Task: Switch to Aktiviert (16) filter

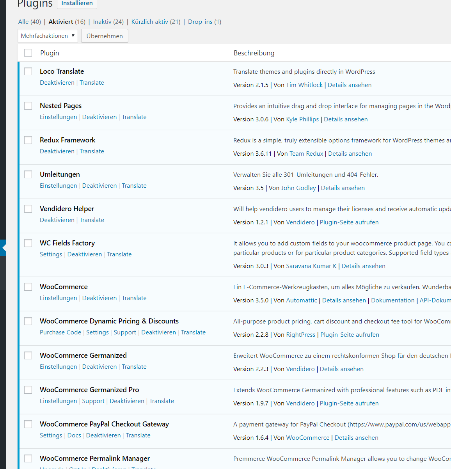Action: (67, 22)
